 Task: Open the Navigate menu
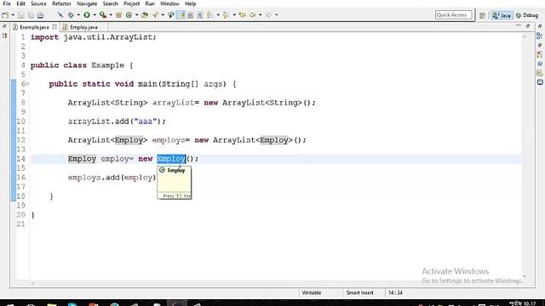[x=87, y=3]
